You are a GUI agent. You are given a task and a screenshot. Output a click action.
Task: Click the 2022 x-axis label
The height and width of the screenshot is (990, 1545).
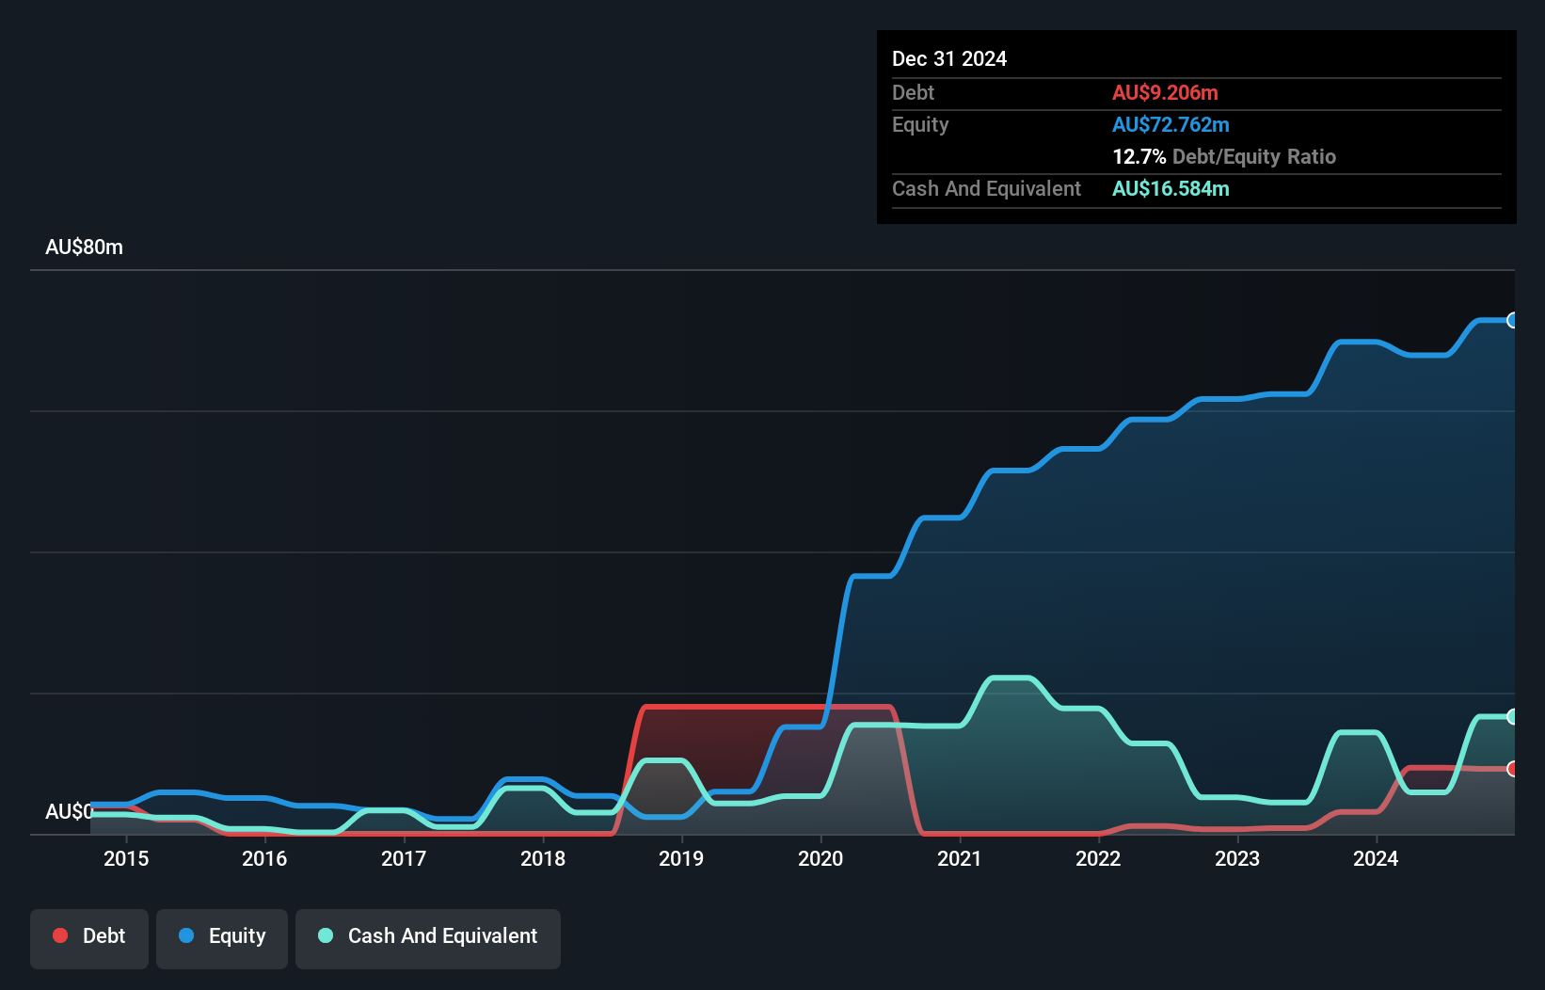(1098, 858)
